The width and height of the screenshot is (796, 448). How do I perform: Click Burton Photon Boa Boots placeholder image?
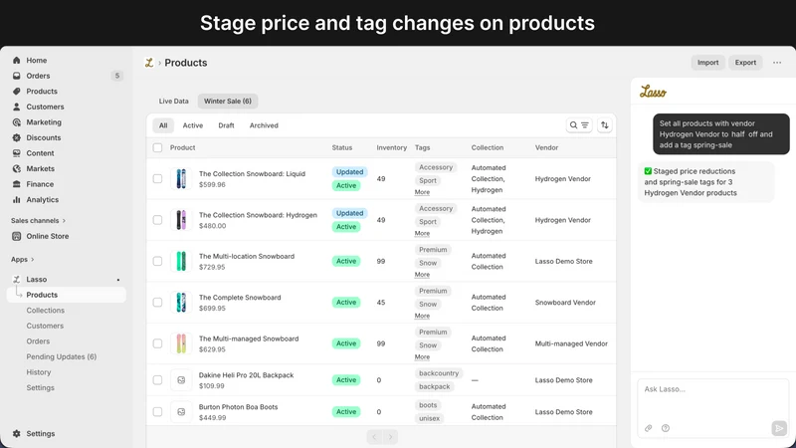pyautogui.click(x=181, y=412)
